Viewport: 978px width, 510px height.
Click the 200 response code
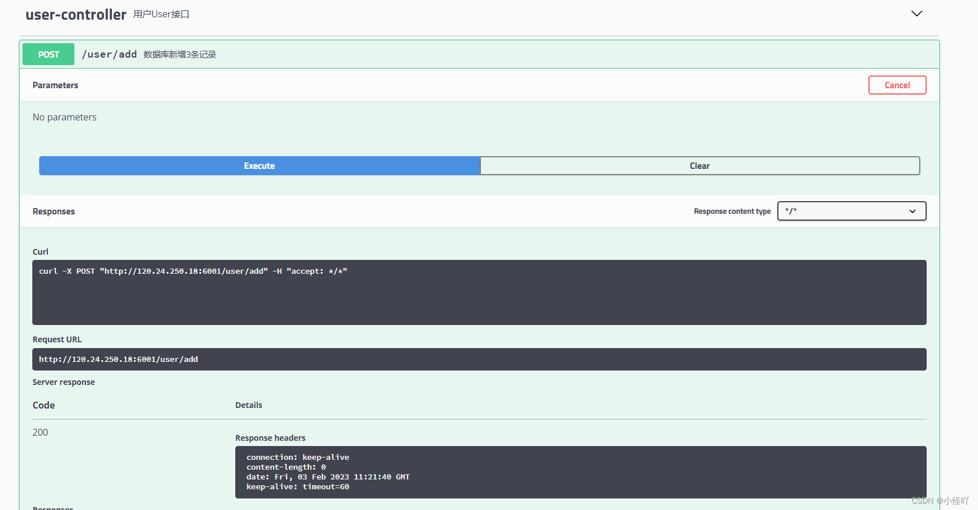tap(40, 432)
